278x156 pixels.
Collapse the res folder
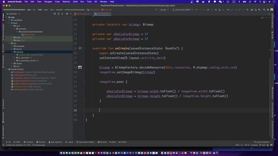point(9,43)
